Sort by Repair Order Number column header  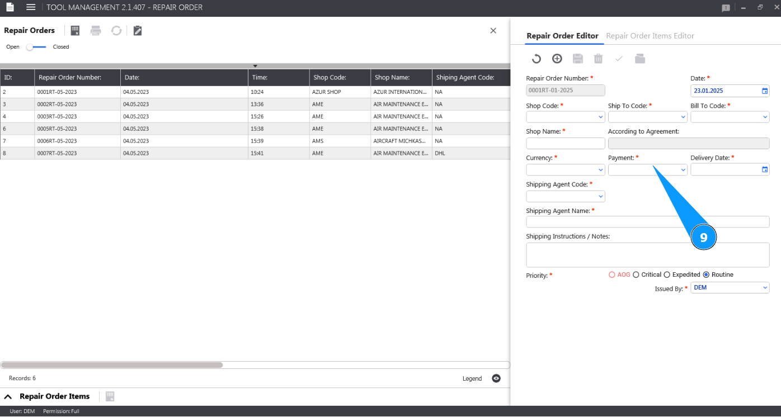tap(78, 77)
